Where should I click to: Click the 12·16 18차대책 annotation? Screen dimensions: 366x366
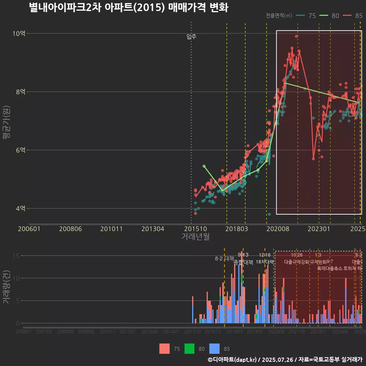265,258
